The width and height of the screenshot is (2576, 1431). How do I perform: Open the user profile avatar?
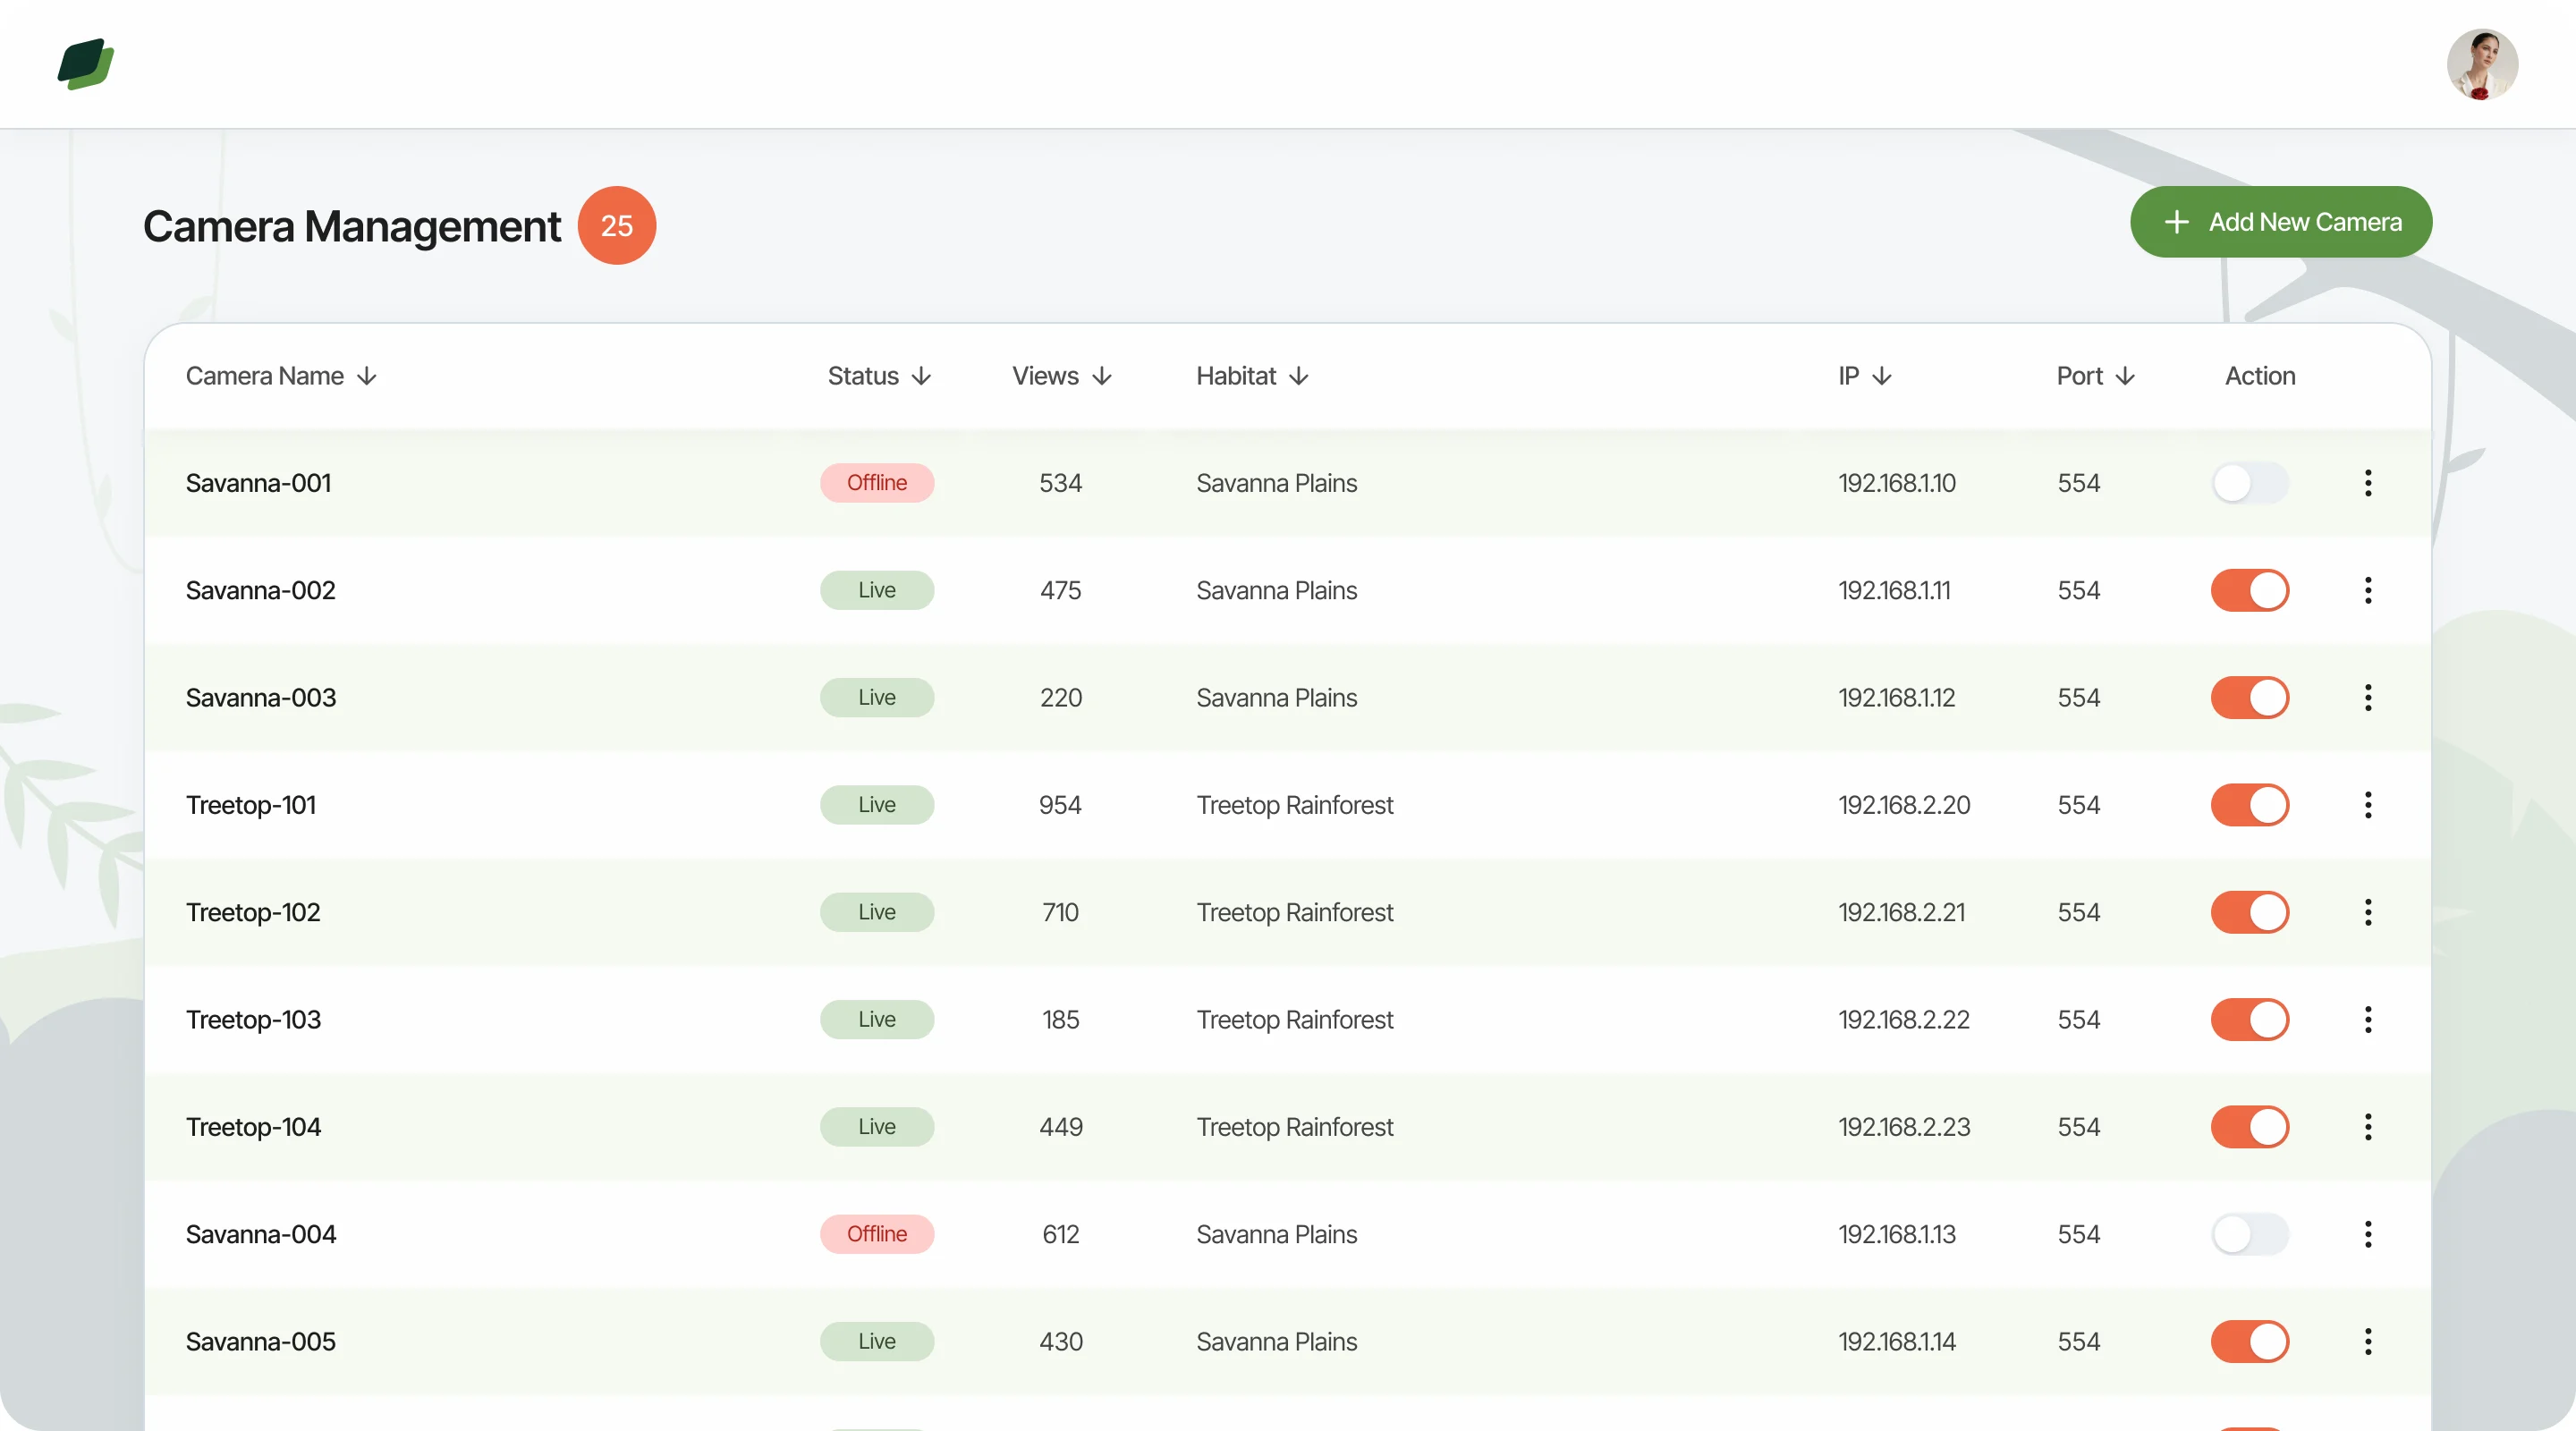pos(2482,64)
